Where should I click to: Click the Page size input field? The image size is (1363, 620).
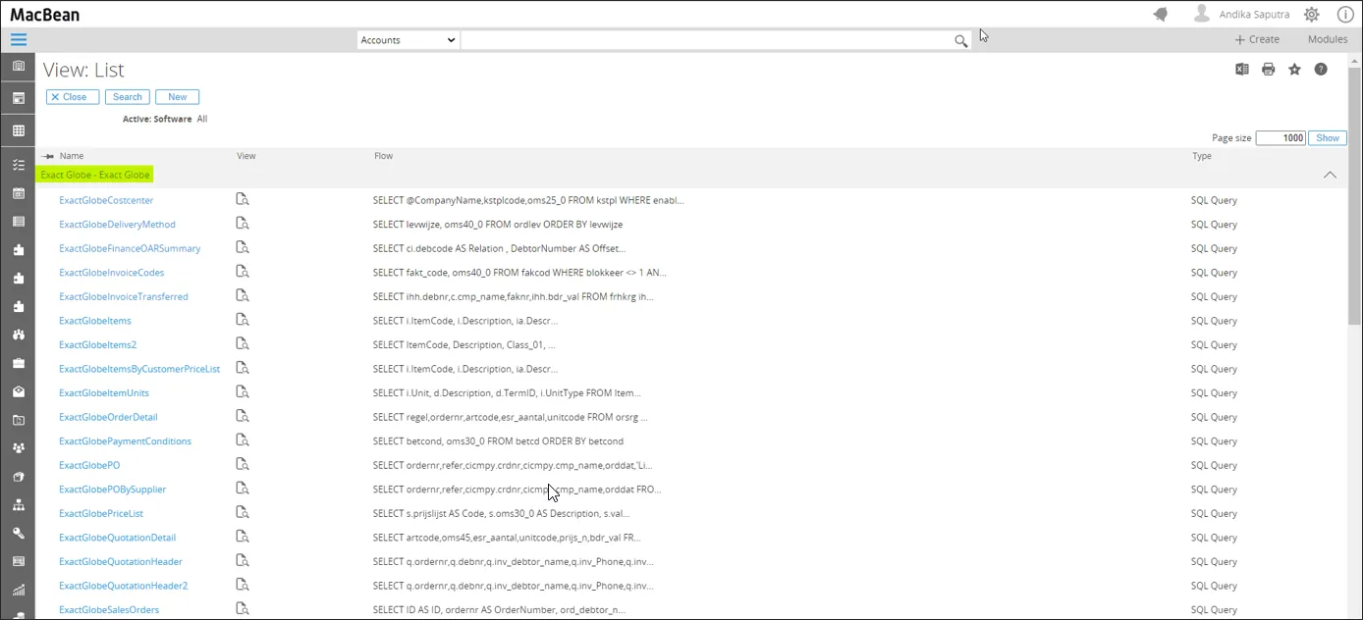(1281, 138)
